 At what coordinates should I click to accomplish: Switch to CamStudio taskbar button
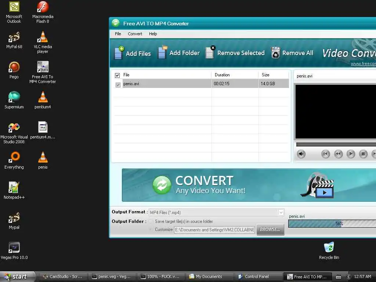click(62, 276)
